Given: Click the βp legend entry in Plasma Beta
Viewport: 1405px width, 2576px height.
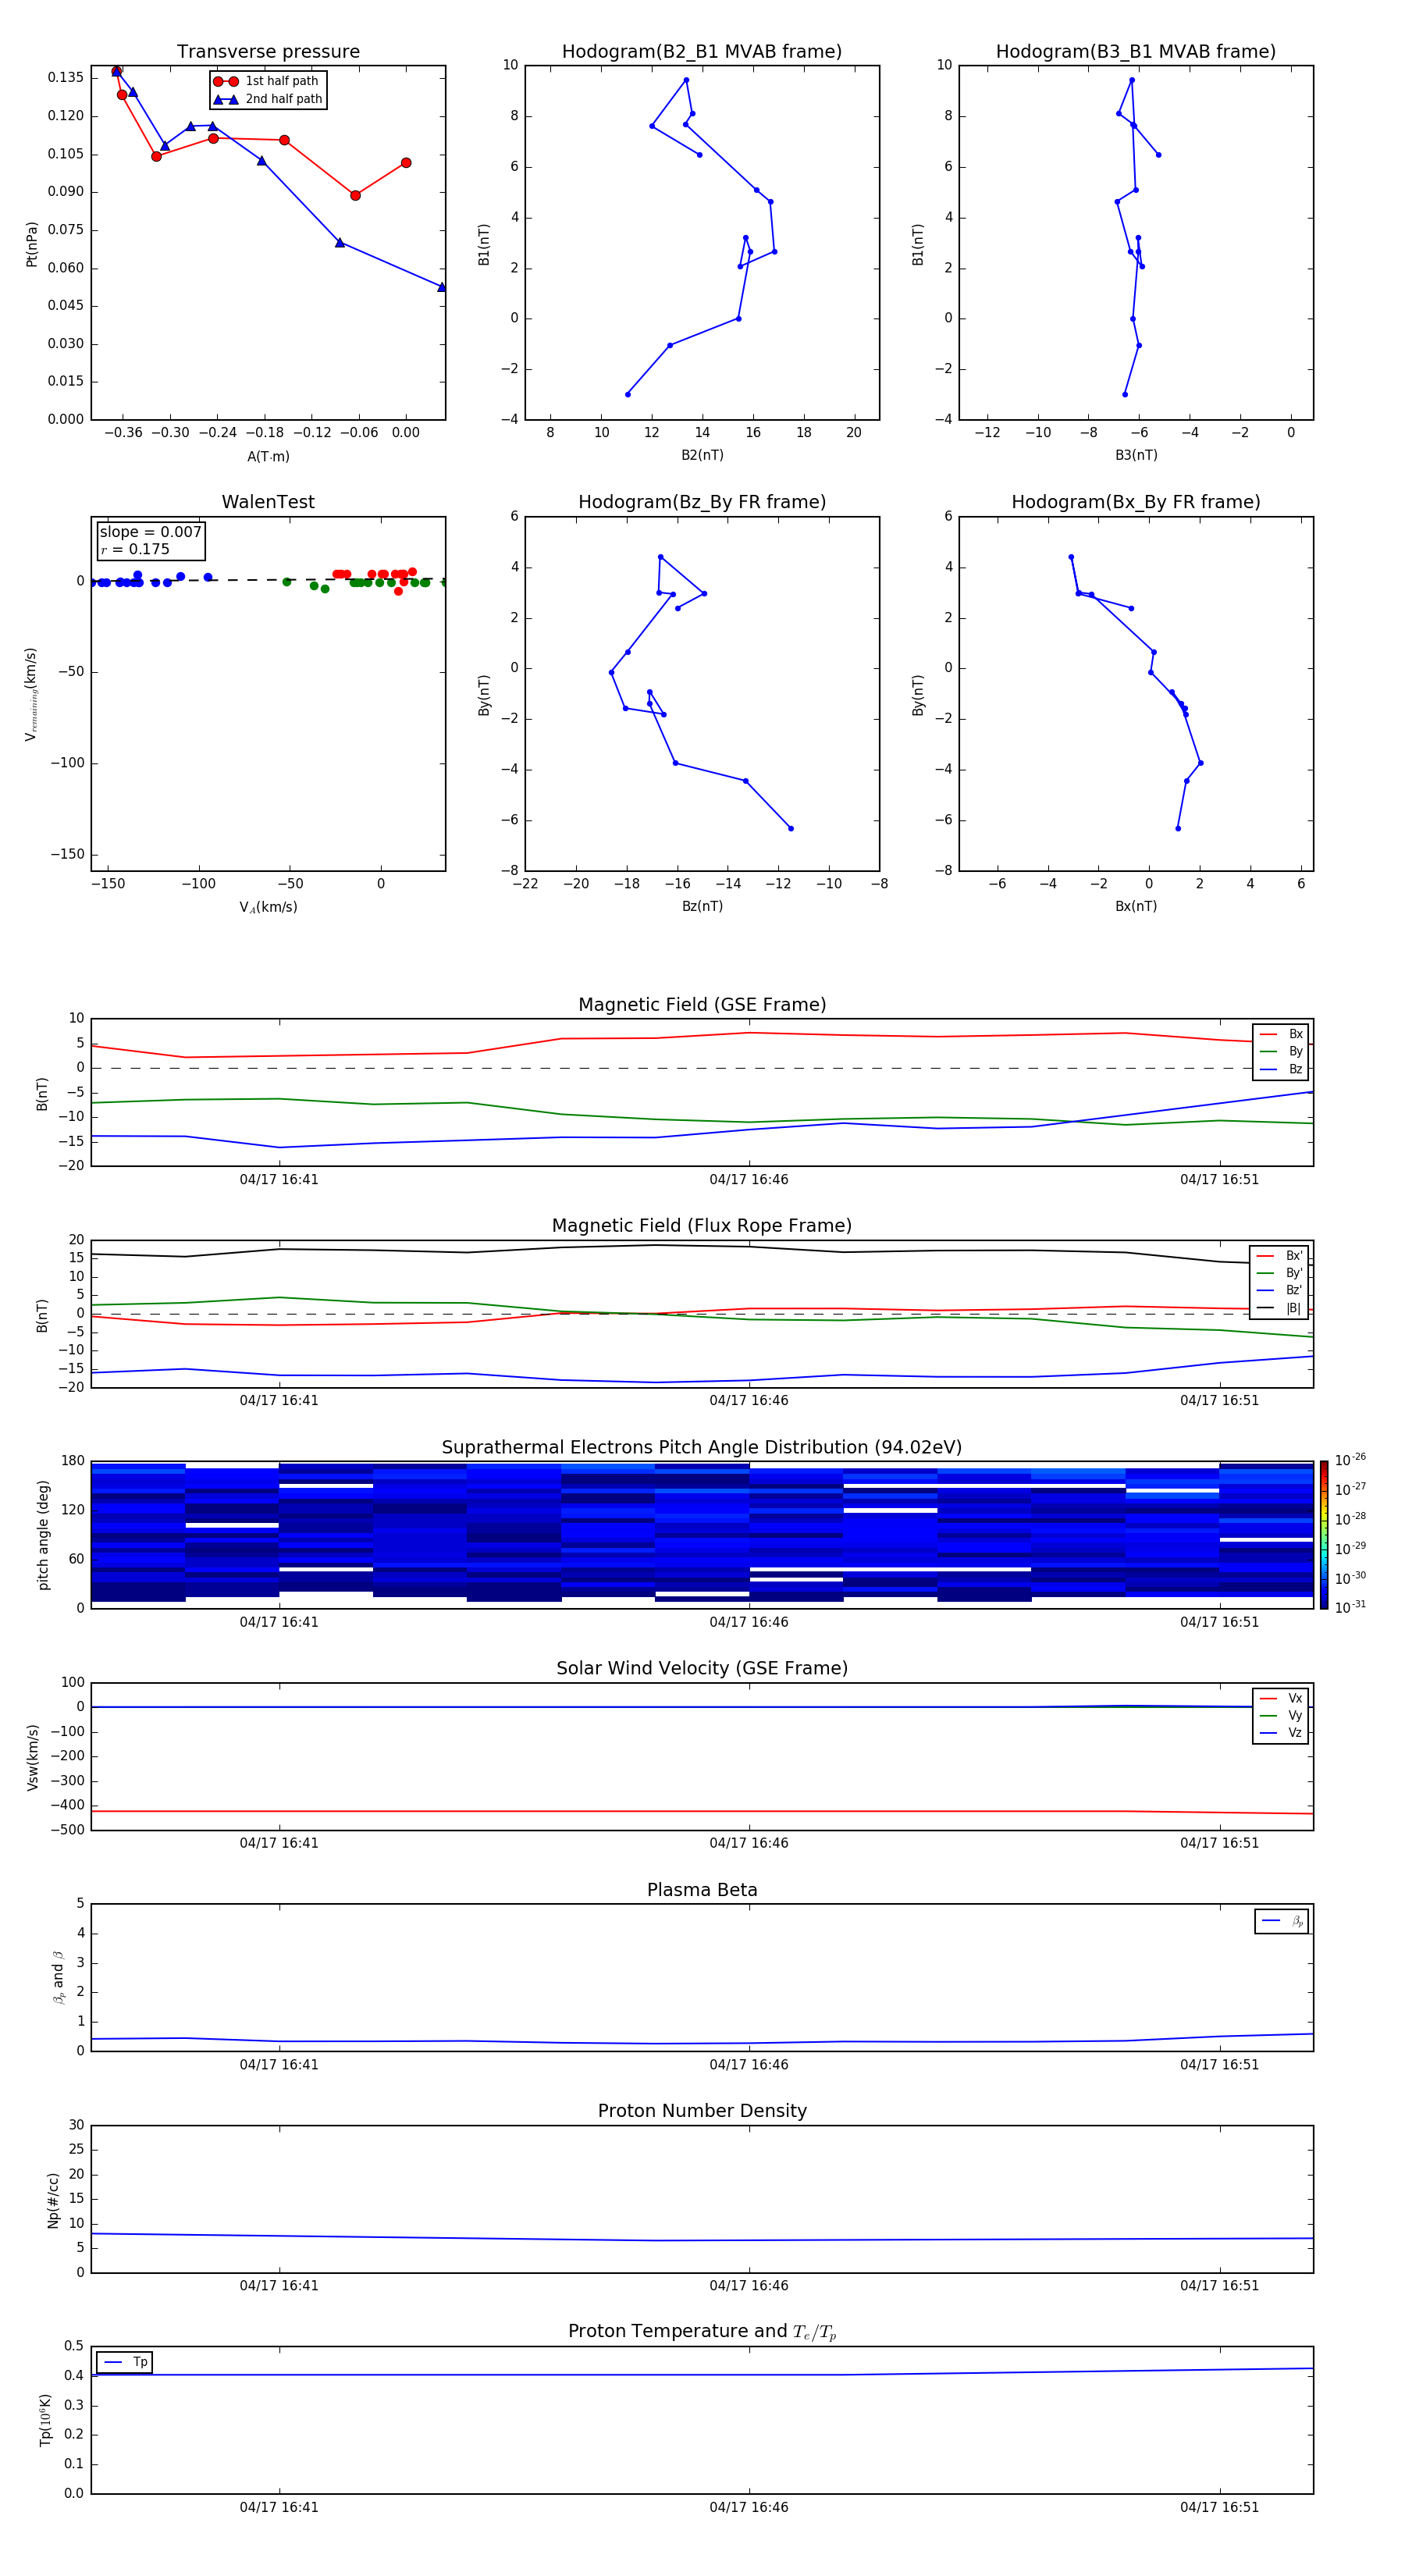Looking at the screenshot, I should pyautogui.click(x=1282, y=1921).
